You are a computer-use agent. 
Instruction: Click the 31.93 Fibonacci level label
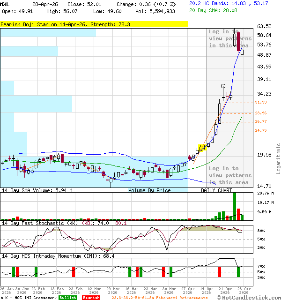click(261, 102)
